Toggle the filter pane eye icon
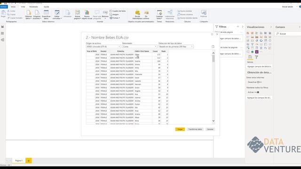 [x=238, y=27]
